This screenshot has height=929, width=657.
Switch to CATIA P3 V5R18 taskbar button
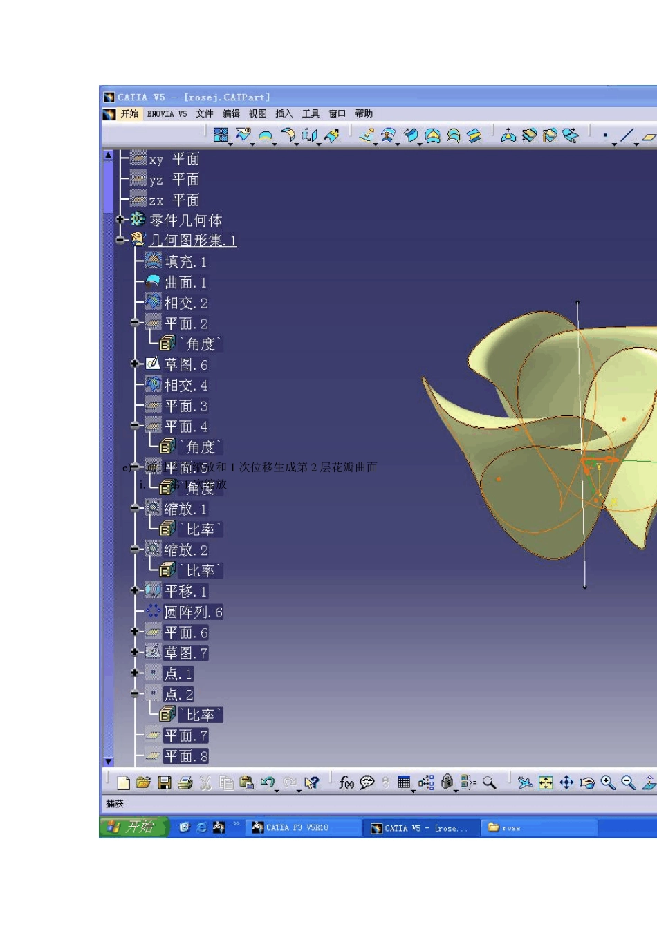click(302, 827)
